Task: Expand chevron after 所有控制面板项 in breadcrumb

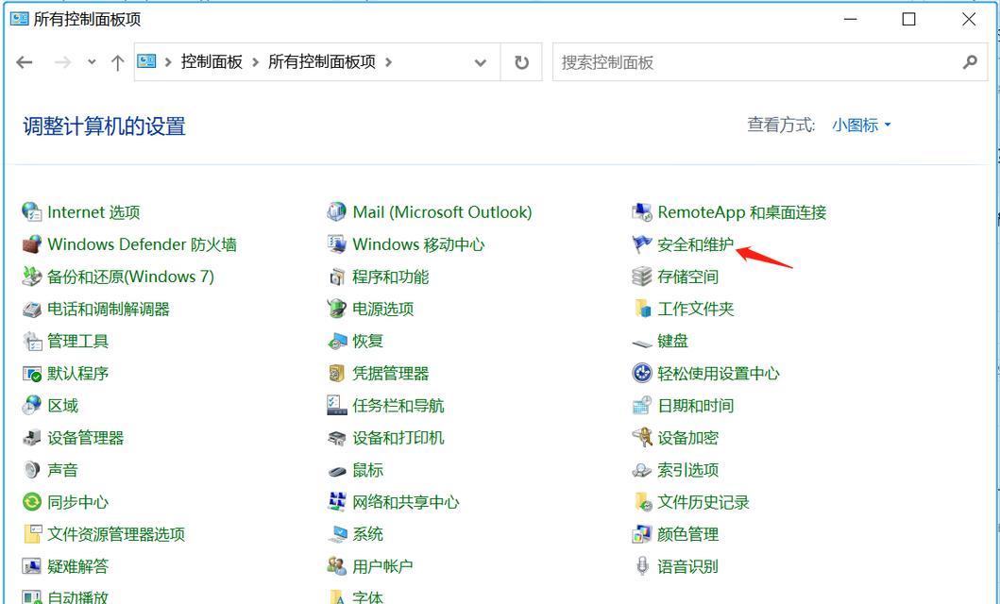Action: (388, 61)
